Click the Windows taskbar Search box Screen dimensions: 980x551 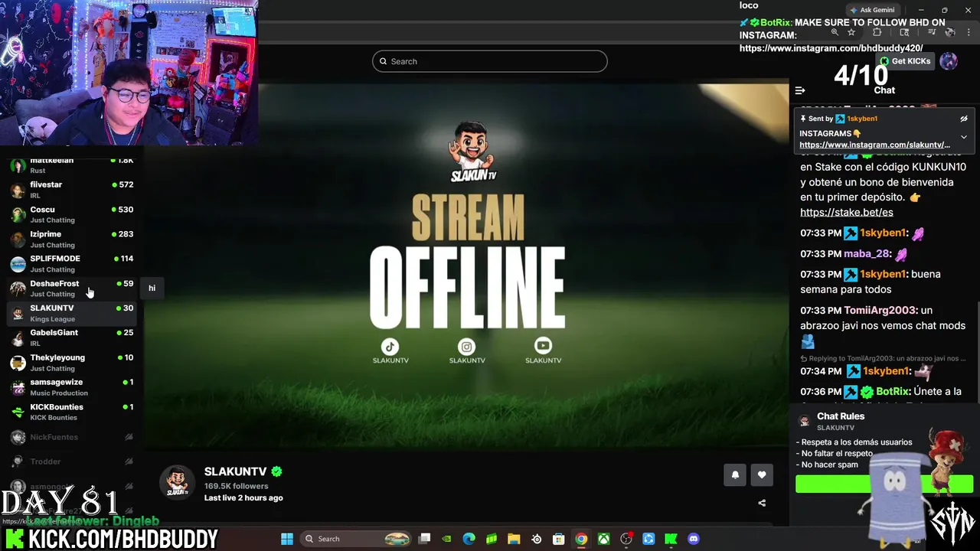(x=356, y=539)
